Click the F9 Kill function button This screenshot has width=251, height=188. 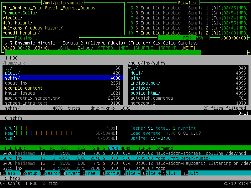[x=170, y=173]
